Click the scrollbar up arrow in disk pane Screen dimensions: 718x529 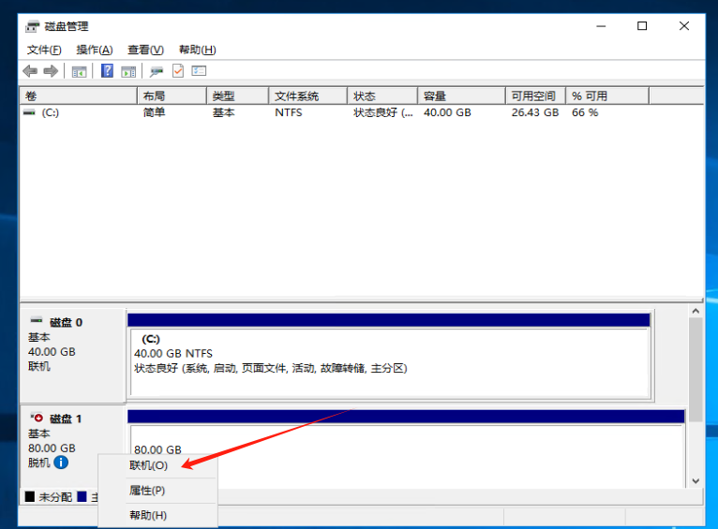696,311
